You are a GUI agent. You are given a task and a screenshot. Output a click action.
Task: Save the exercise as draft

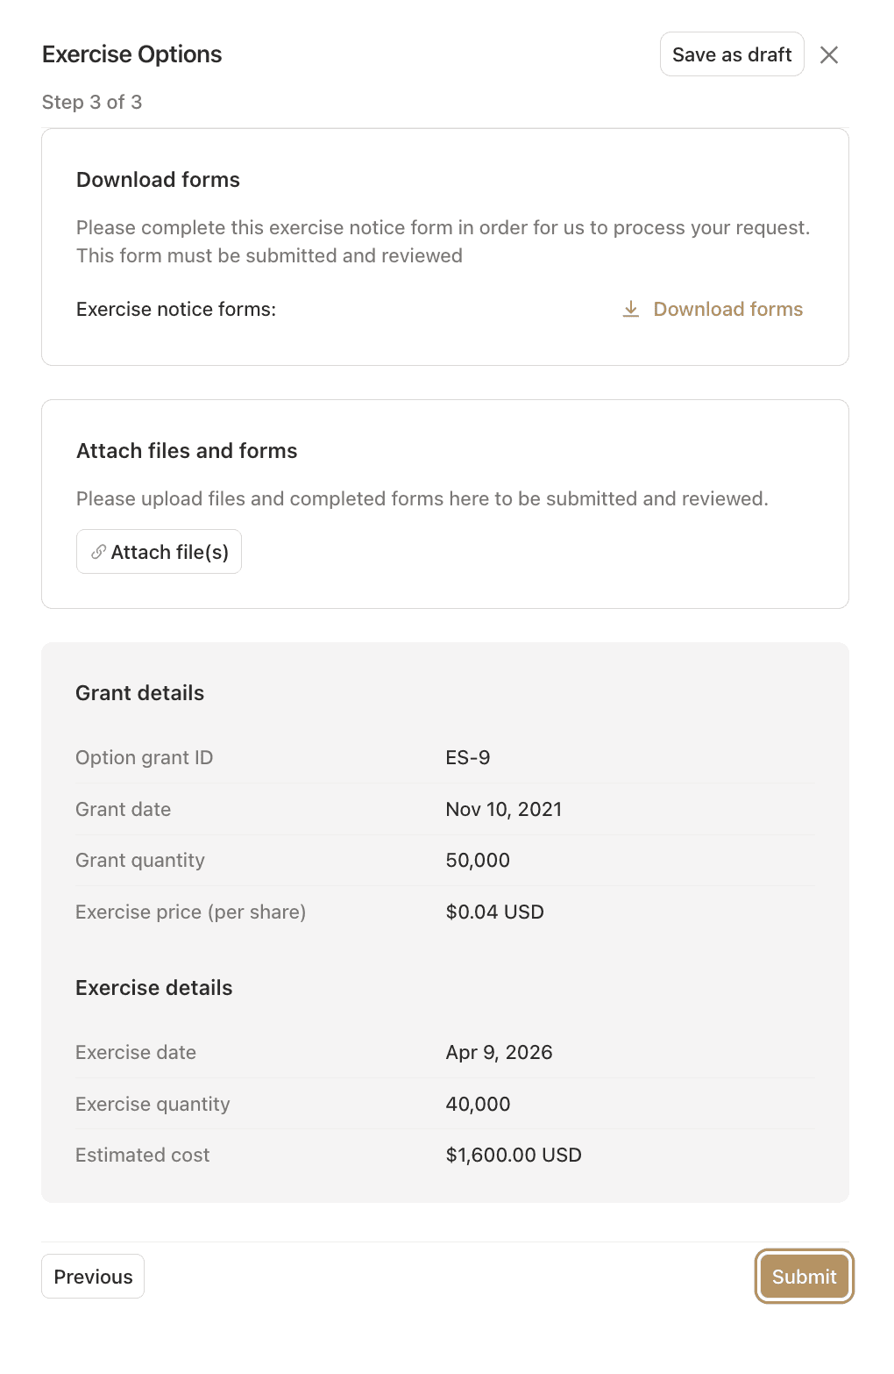tap(732, 54)
